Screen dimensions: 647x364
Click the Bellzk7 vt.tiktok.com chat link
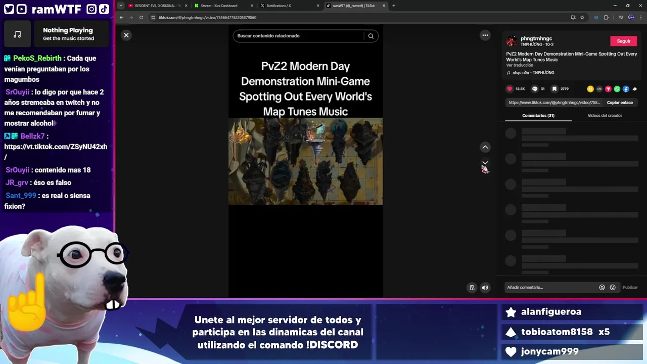(56, 152)
